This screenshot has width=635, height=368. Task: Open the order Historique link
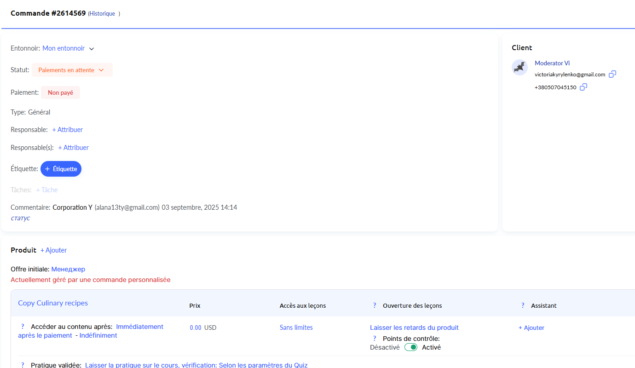pyautogui.click(x=102, y=14)
